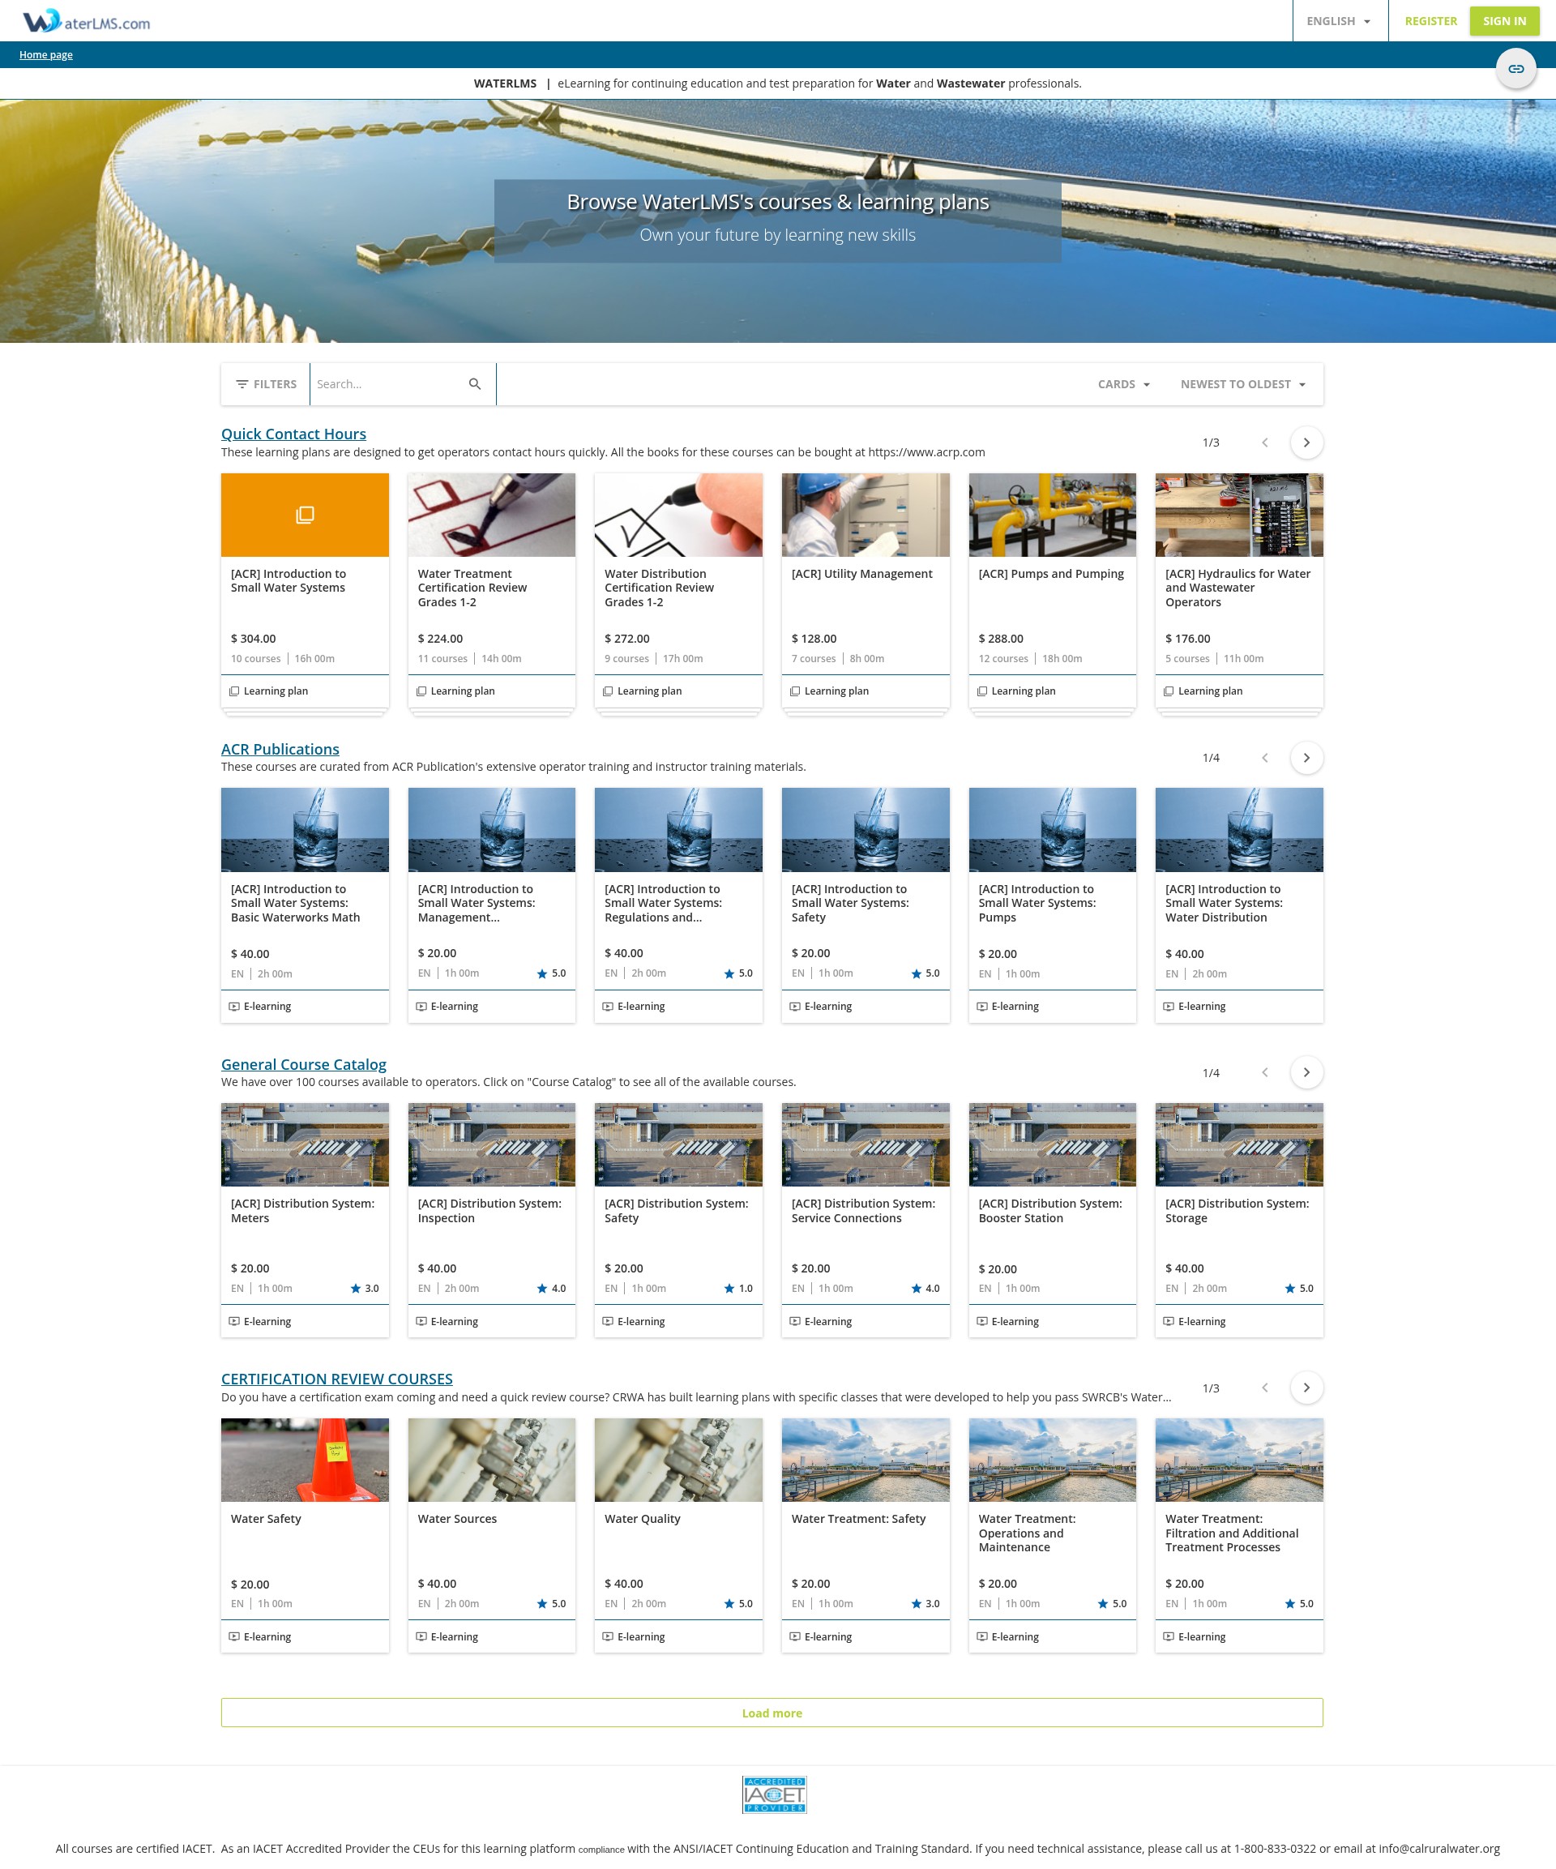Screen dimensions: 1556x1869
Task: Open the Water Quality course thumbnail
Action: (678, 1460)
